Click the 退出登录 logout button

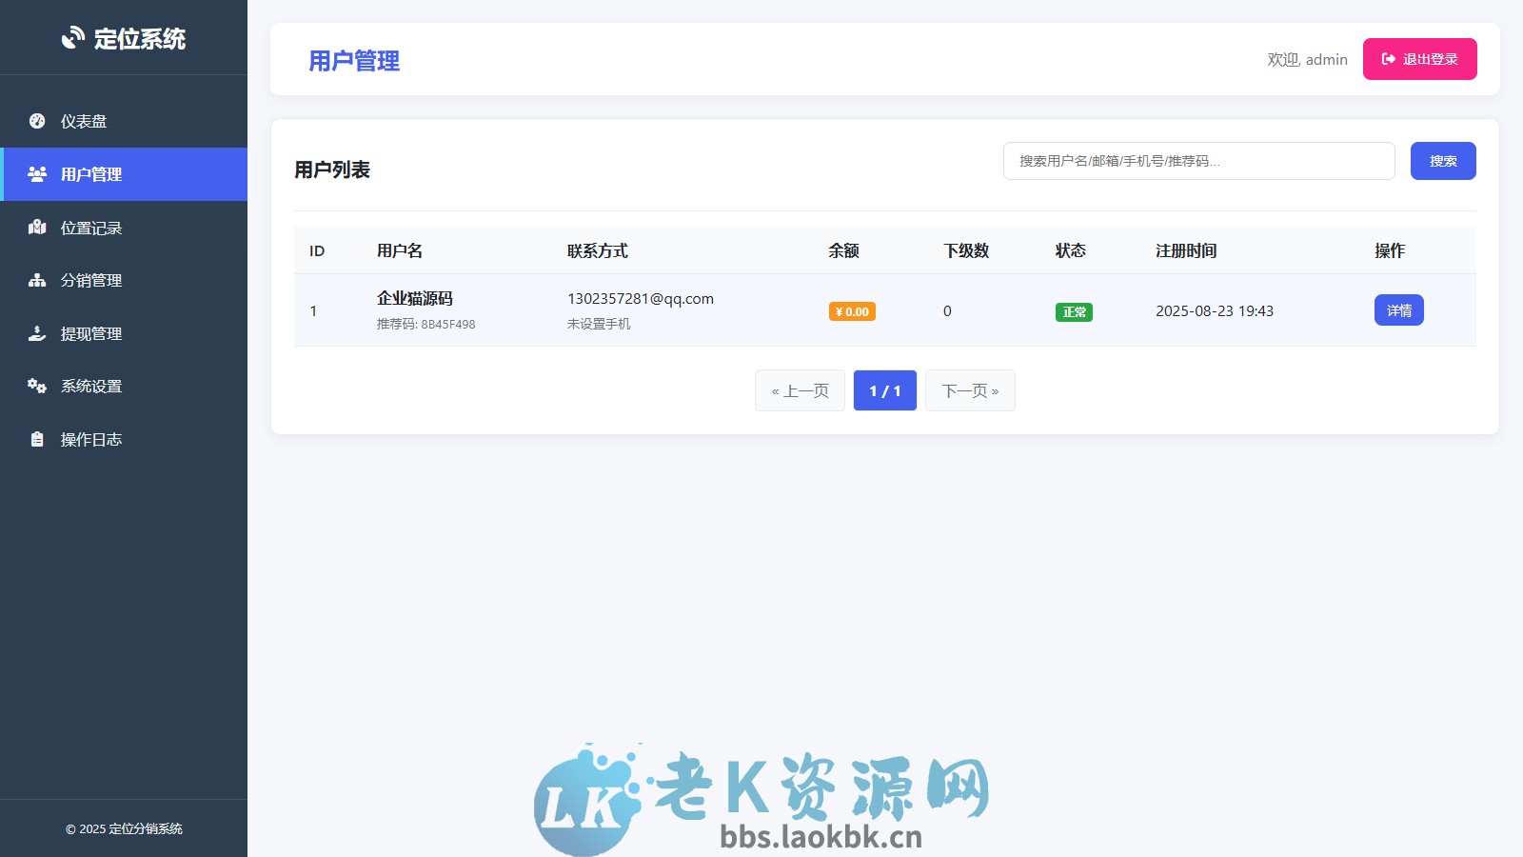(1419, 58)
